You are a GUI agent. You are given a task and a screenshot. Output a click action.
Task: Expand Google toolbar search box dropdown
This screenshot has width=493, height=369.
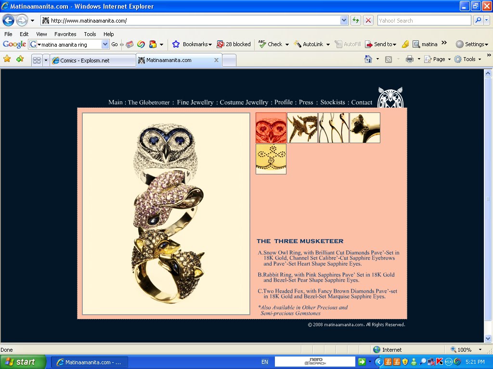[105, 44]
